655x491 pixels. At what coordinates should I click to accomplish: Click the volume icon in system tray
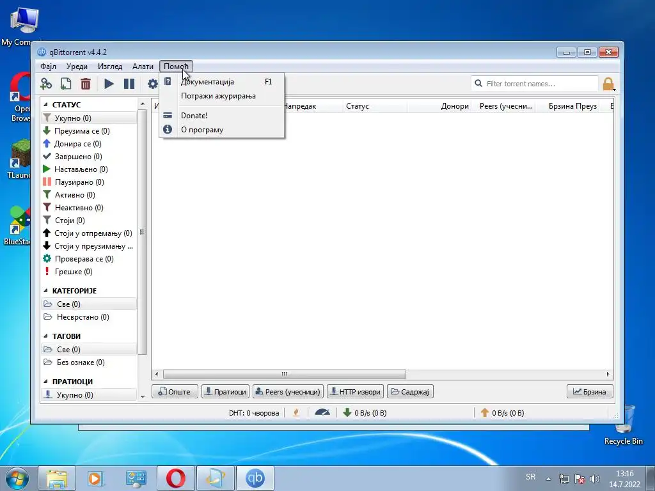595,479
